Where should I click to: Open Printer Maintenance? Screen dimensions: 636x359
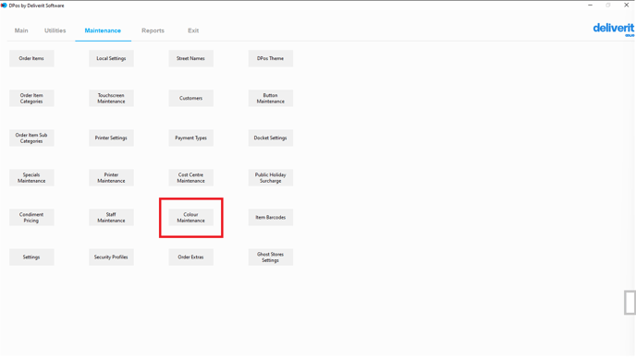pyautogui.click(x=111, y=178)
